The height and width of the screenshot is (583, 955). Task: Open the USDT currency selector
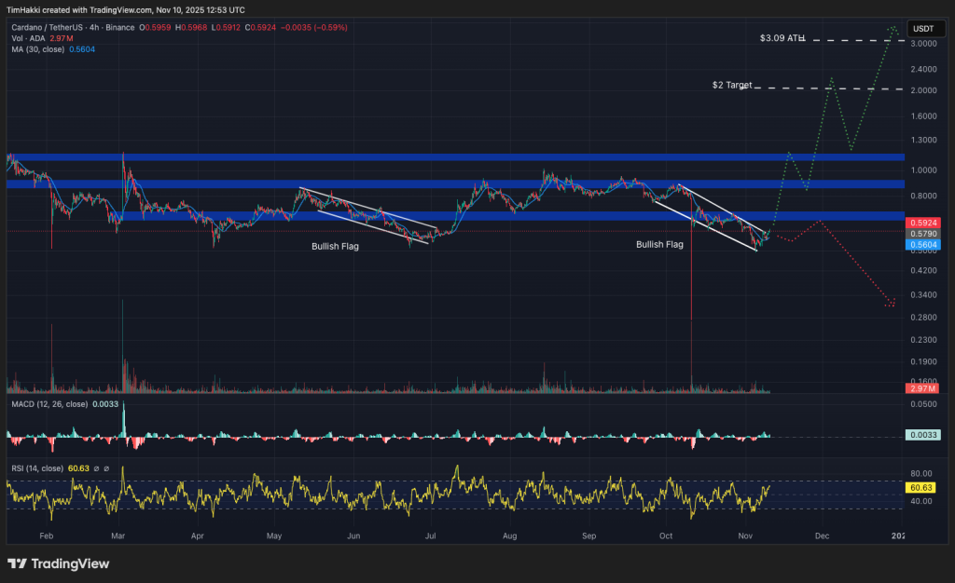pos(923,28)
